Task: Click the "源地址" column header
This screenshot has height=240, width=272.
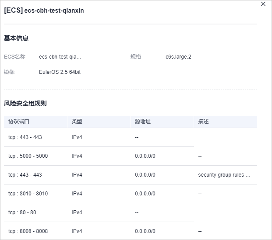Action: tap(143, 122)
